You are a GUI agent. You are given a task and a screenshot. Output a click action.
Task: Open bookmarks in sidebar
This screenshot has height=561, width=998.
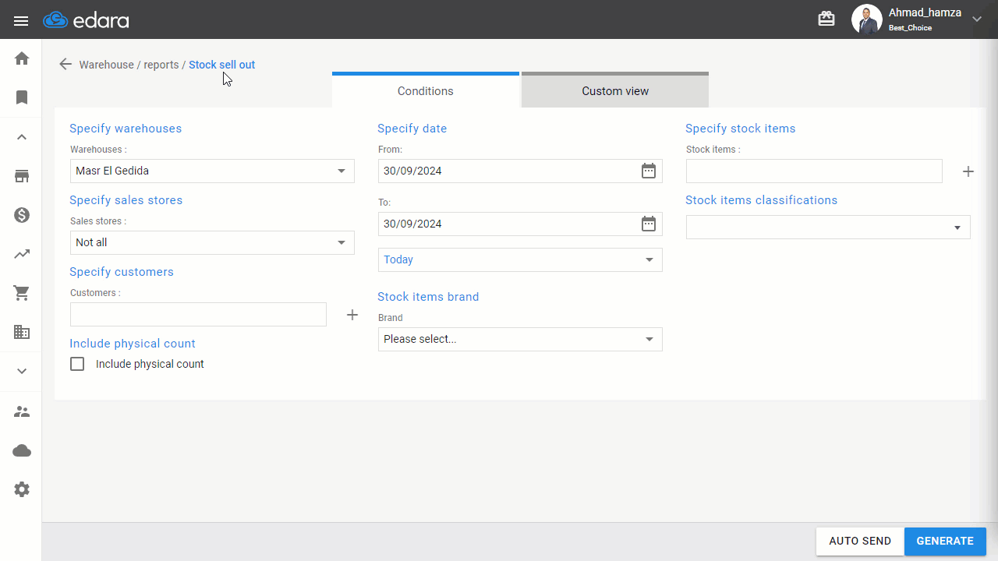(22, 97)
